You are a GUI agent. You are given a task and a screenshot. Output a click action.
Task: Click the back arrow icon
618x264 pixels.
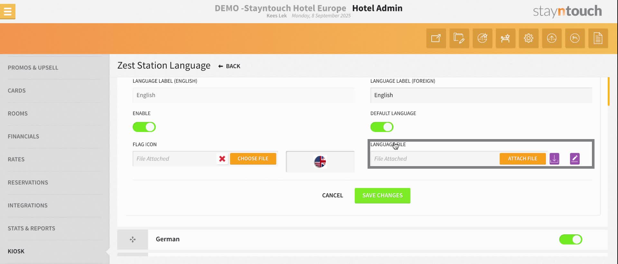coord(220,66)
